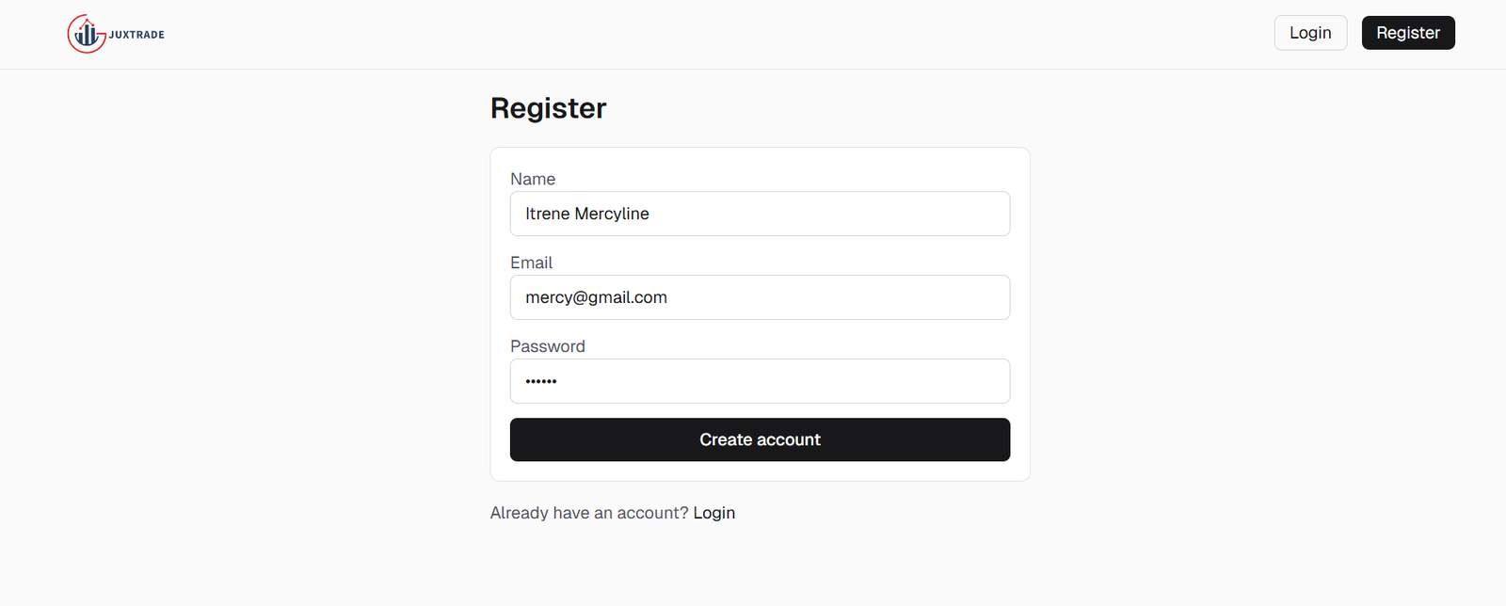This screenshot has height=606, width=1506.
Task: Click the word "account" on the submit button
Action: tap(789, 439)
